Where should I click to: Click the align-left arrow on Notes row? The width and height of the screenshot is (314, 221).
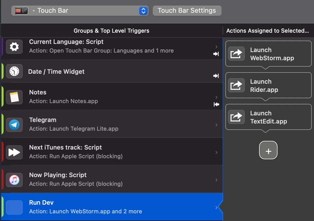pos(216,104)
